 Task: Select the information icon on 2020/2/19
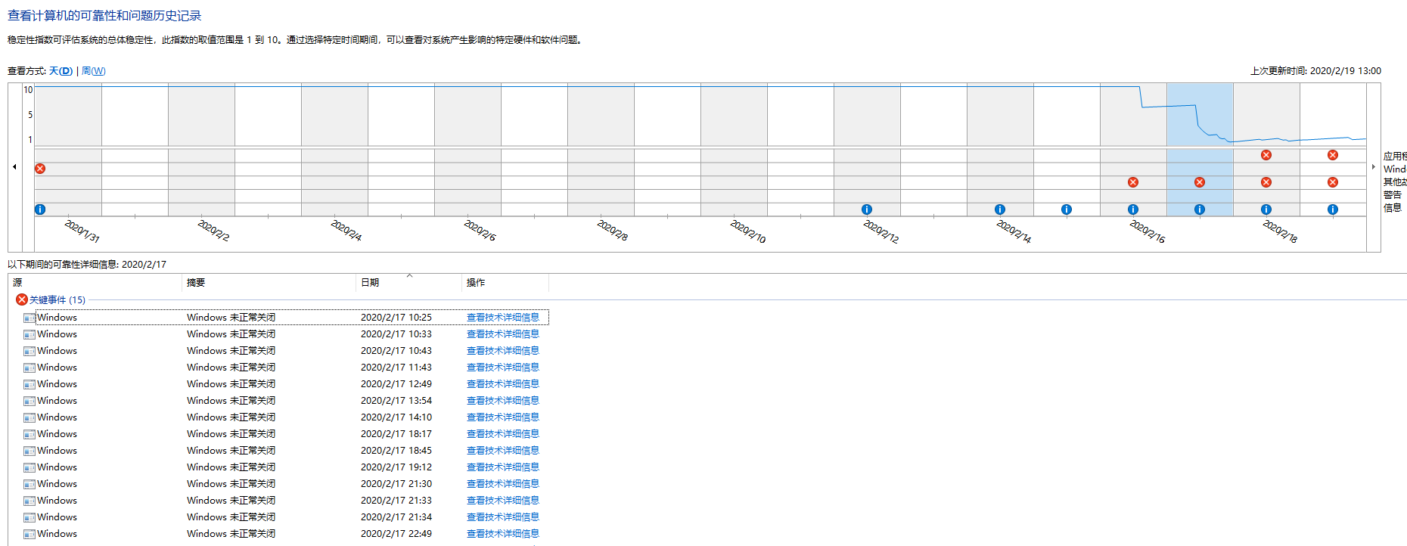[x=1333, y=209]
